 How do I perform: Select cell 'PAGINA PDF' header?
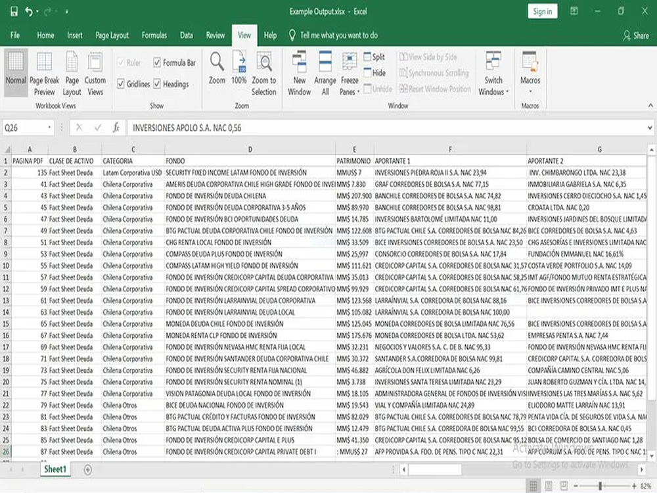point(30,161)
